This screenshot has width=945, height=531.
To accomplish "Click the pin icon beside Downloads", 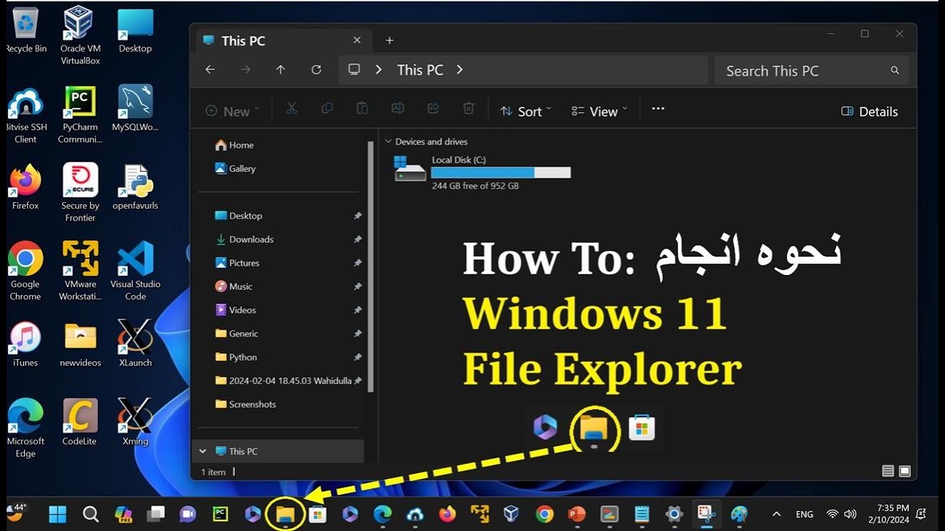I will point(357,239).
